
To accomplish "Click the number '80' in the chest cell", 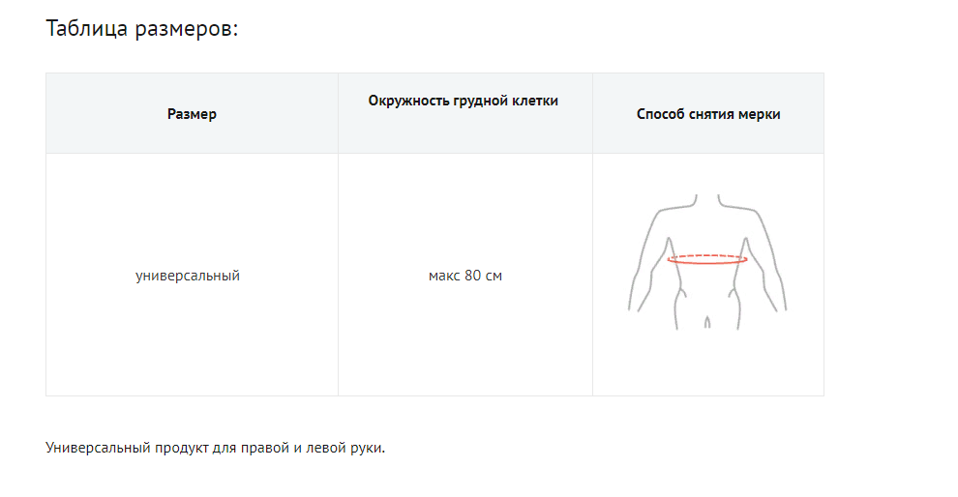I will [473, 276].
